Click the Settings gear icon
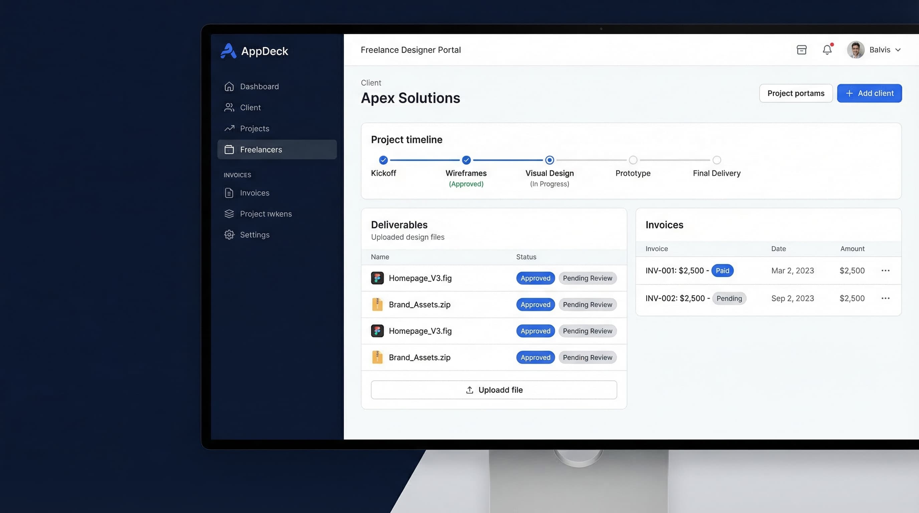The width and height of the screenshot is (919, 513). tap(229, 234)
